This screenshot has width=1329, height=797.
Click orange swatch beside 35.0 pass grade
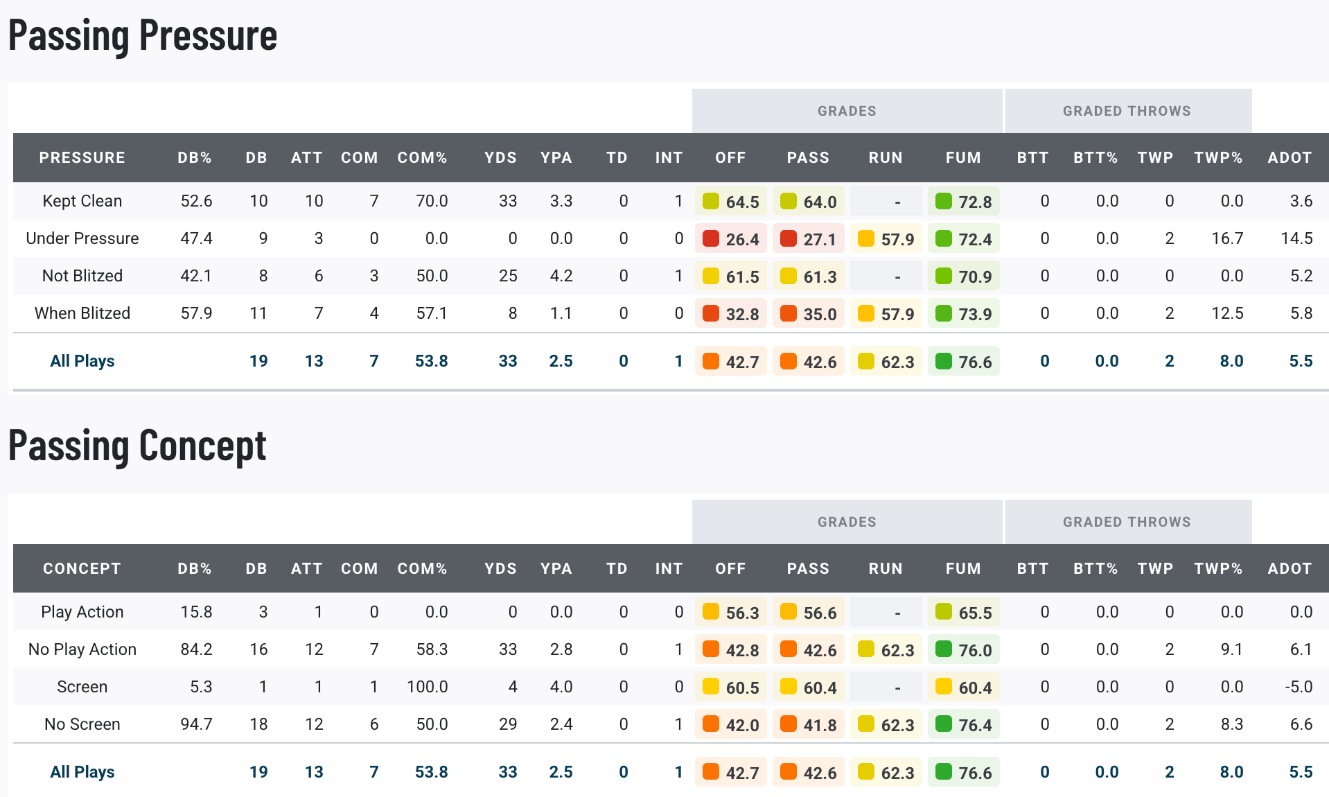pyautogui.click(x=788, y=314)
